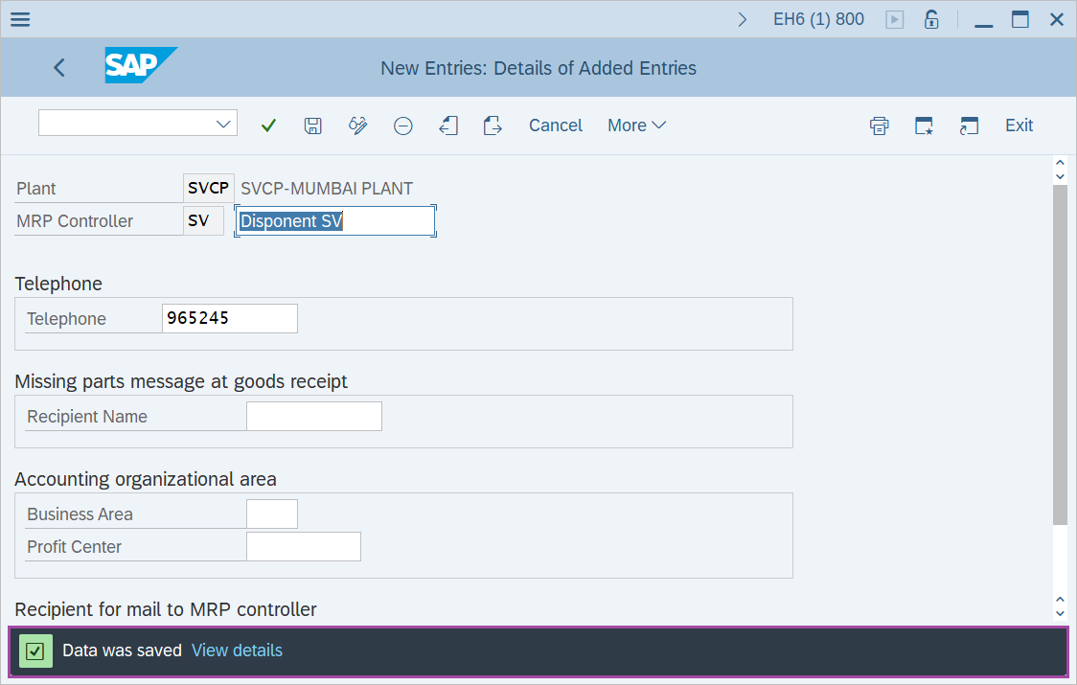Click the forward door-exit icon
Image resolution: width=1077 pixels, height=685 pixels.
pos(493,125)
